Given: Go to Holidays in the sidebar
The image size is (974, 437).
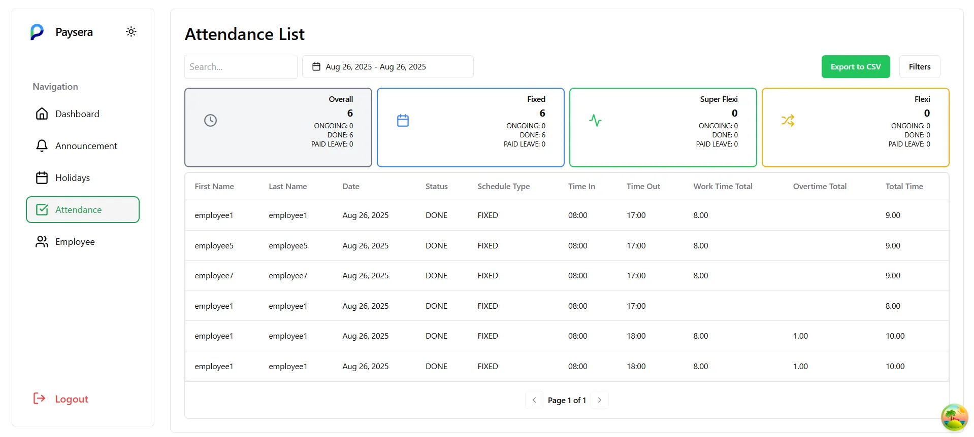Looking at the screenshot, I should (x=83, y=178).
